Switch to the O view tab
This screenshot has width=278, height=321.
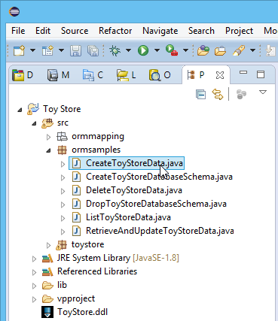[x=160, y=75]
